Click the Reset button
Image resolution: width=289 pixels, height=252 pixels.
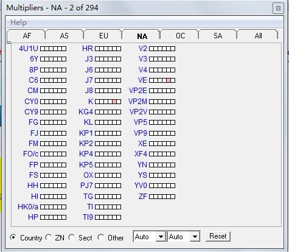(x=218, y=236)
